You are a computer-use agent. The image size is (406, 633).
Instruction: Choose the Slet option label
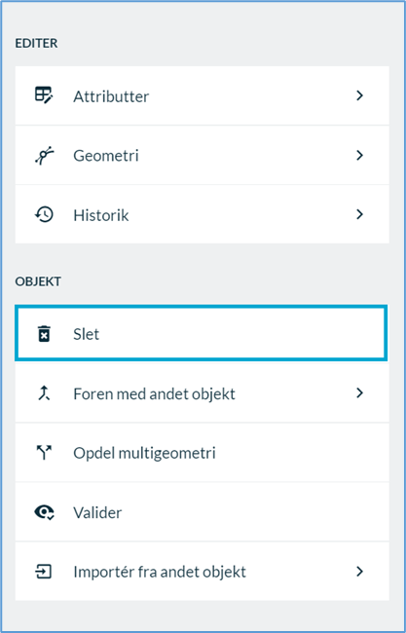[x=86, y=334]
